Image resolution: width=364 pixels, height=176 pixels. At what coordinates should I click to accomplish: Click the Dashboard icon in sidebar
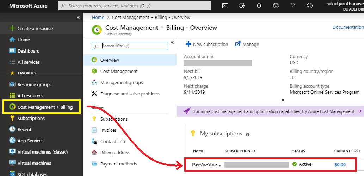point(12,51)
